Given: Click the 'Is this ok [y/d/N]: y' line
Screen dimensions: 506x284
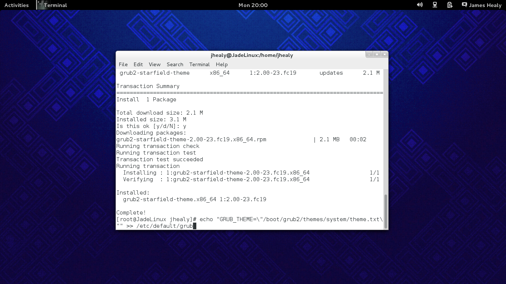Looking at the screenshot, I should pyautogui.click(x=151, y=126).
